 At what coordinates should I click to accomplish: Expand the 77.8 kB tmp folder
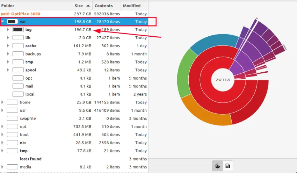[x=2, y=151]
